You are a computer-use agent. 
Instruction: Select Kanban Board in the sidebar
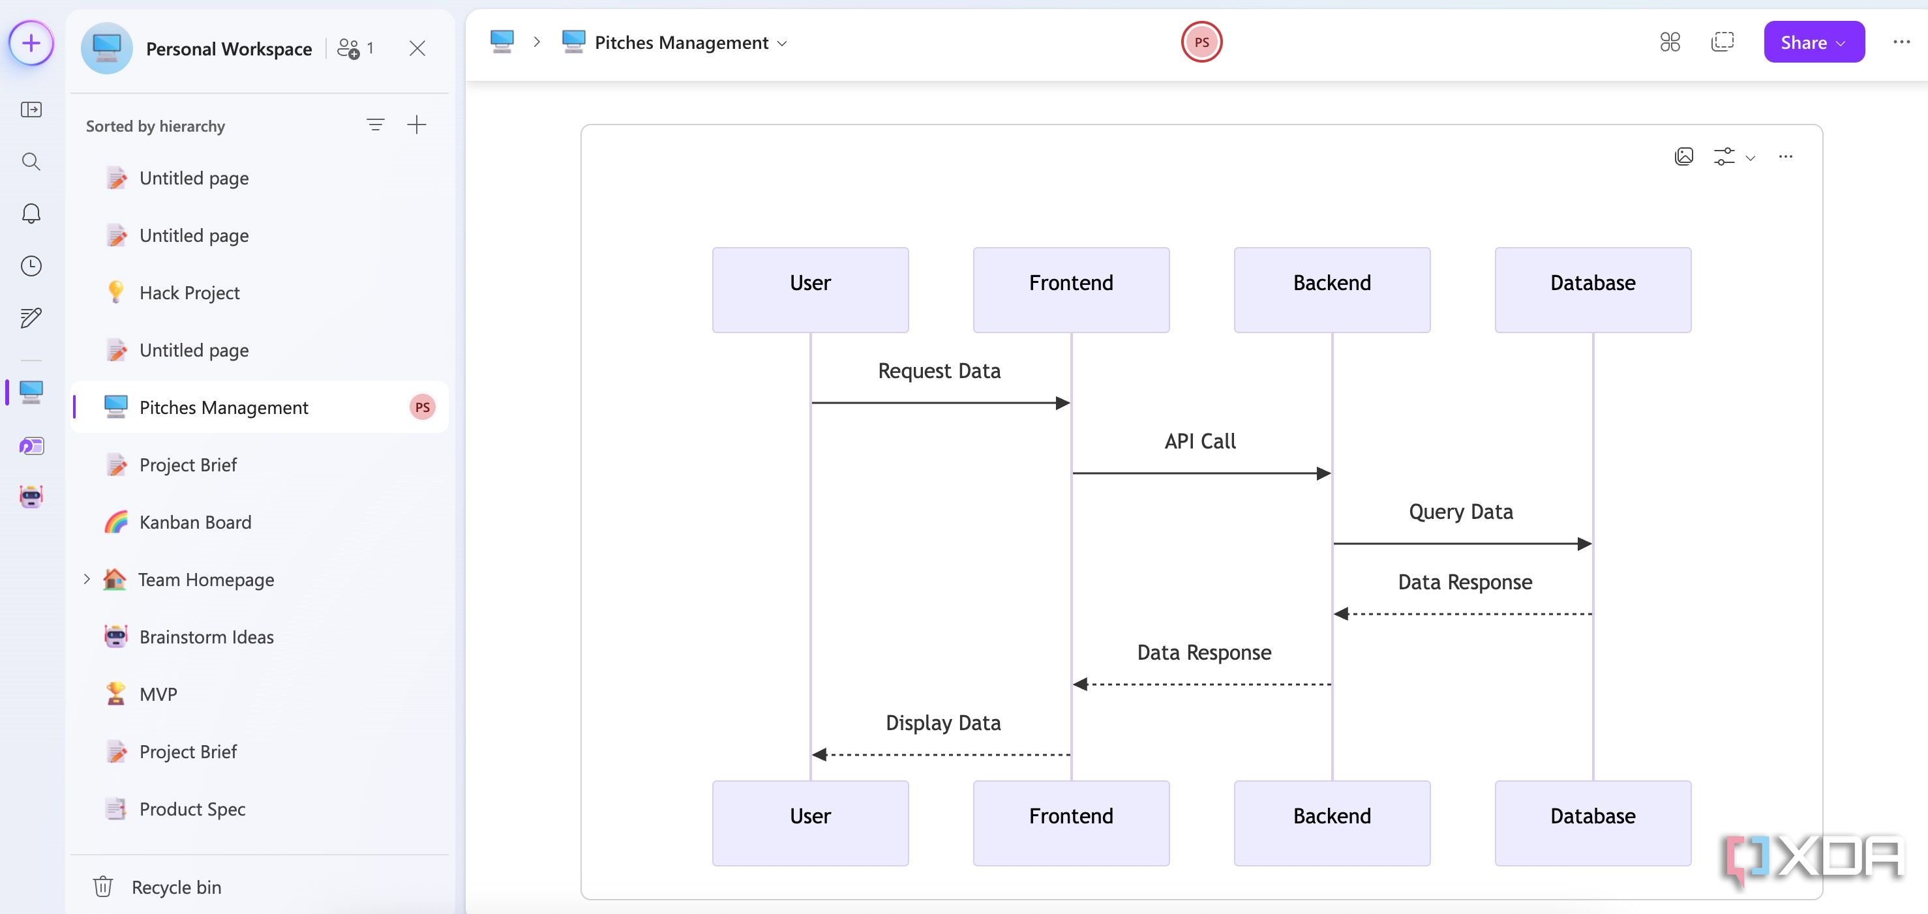click(x=196, y=522)
